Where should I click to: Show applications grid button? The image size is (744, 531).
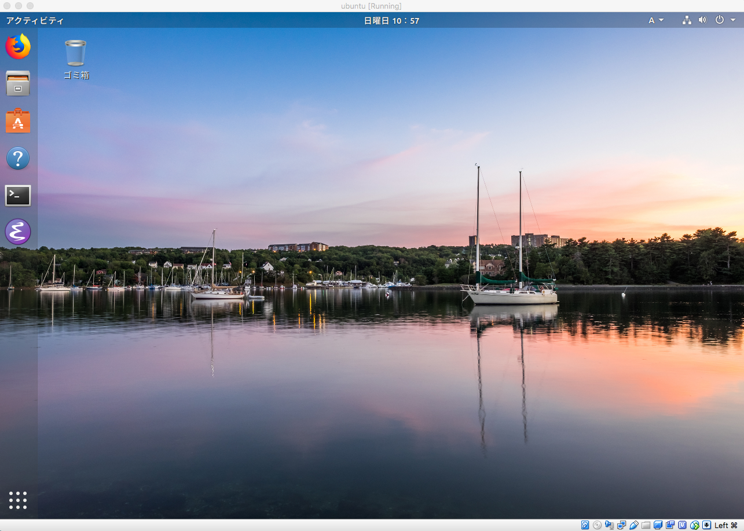18,500
